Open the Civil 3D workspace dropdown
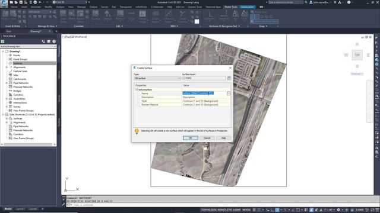380x213 pixels. (70, 2)
